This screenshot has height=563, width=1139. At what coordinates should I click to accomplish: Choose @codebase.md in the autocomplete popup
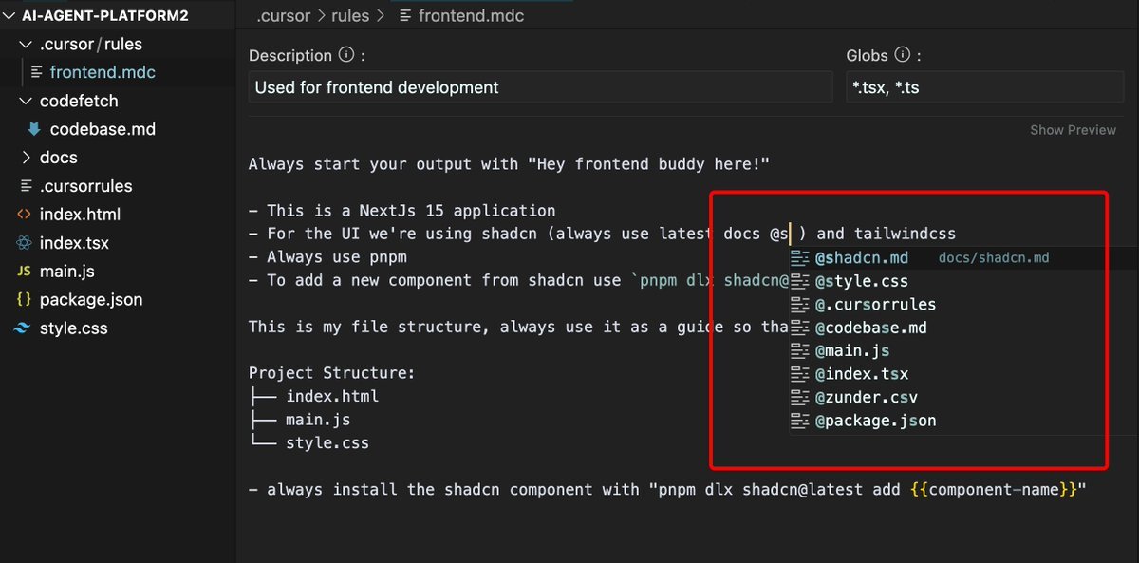(x=870, y=328)
